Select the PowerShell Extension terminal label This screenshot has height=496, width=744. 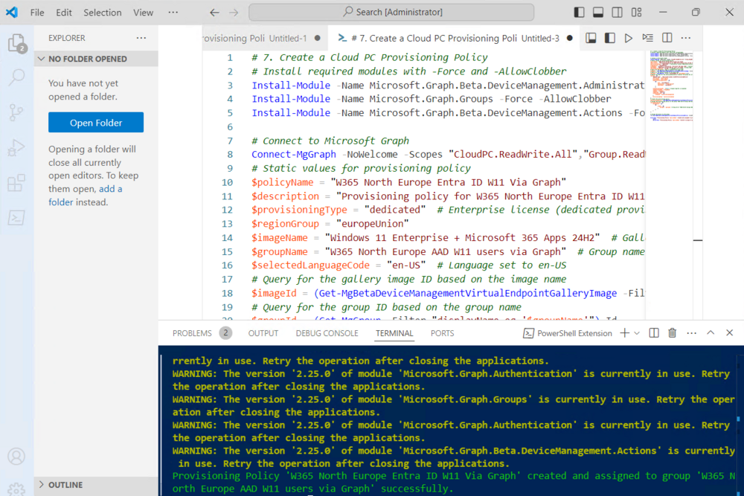[x=568, y=333]
